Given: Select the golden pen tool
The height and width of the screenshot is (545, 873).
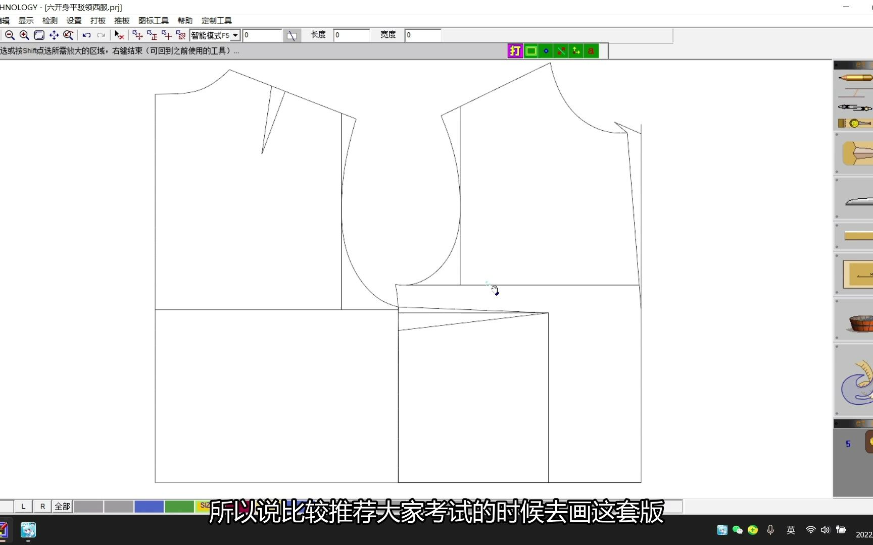Looking at the screenshot, I should point(855,78).
